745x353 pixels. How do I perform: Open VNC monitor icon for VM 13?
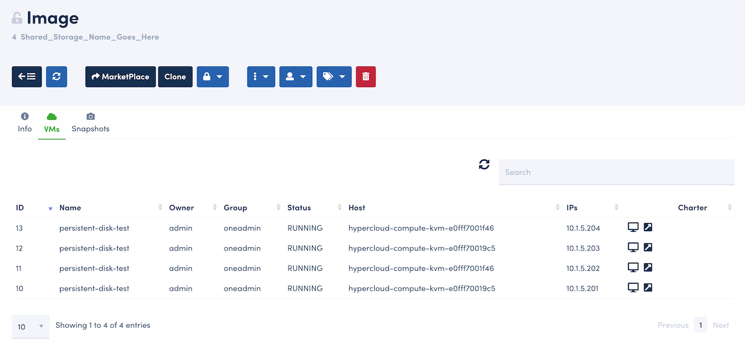(x=633, y=227)
